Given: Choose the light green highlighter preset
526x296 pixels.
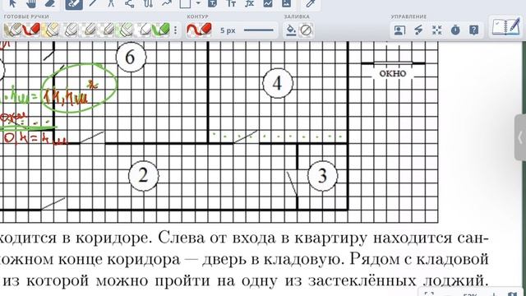Looking at the screenshot, I should tap(124, 30).
